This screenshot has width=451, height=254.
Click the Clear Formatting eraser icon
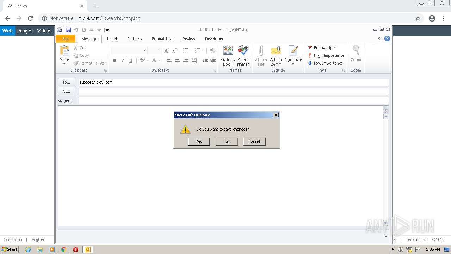[x=212, y=50]
